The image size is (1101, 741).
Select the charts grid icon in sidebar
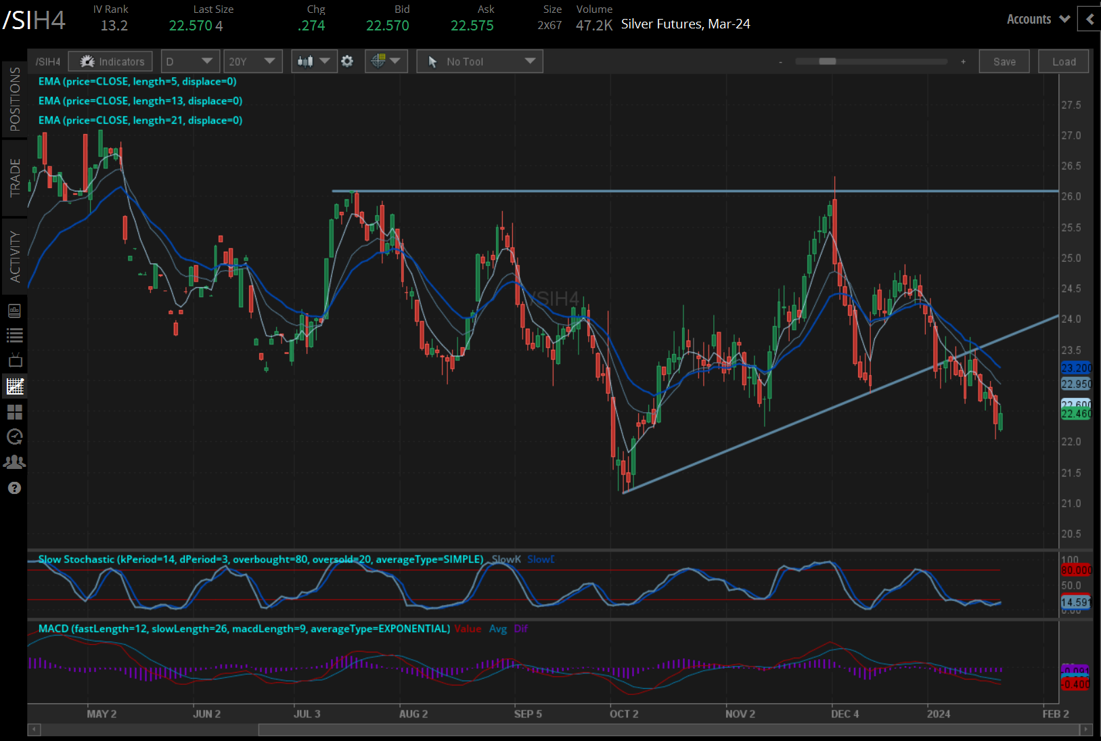(x=14, y=386)
